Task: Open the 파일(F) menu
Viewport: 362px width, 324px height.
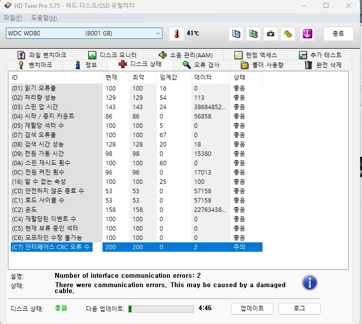Action: click(x=13, y=18)
